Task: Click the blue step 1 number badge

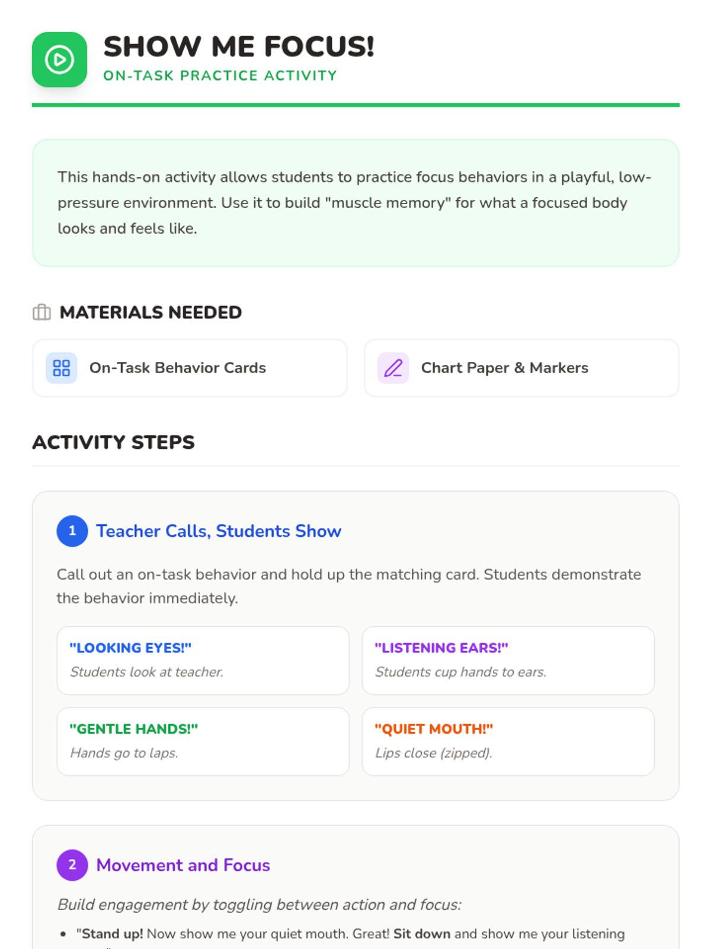Action: point(72,531)
